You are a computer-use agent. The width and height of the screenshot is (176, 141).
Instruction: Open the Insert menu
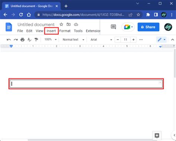point(51,31)
